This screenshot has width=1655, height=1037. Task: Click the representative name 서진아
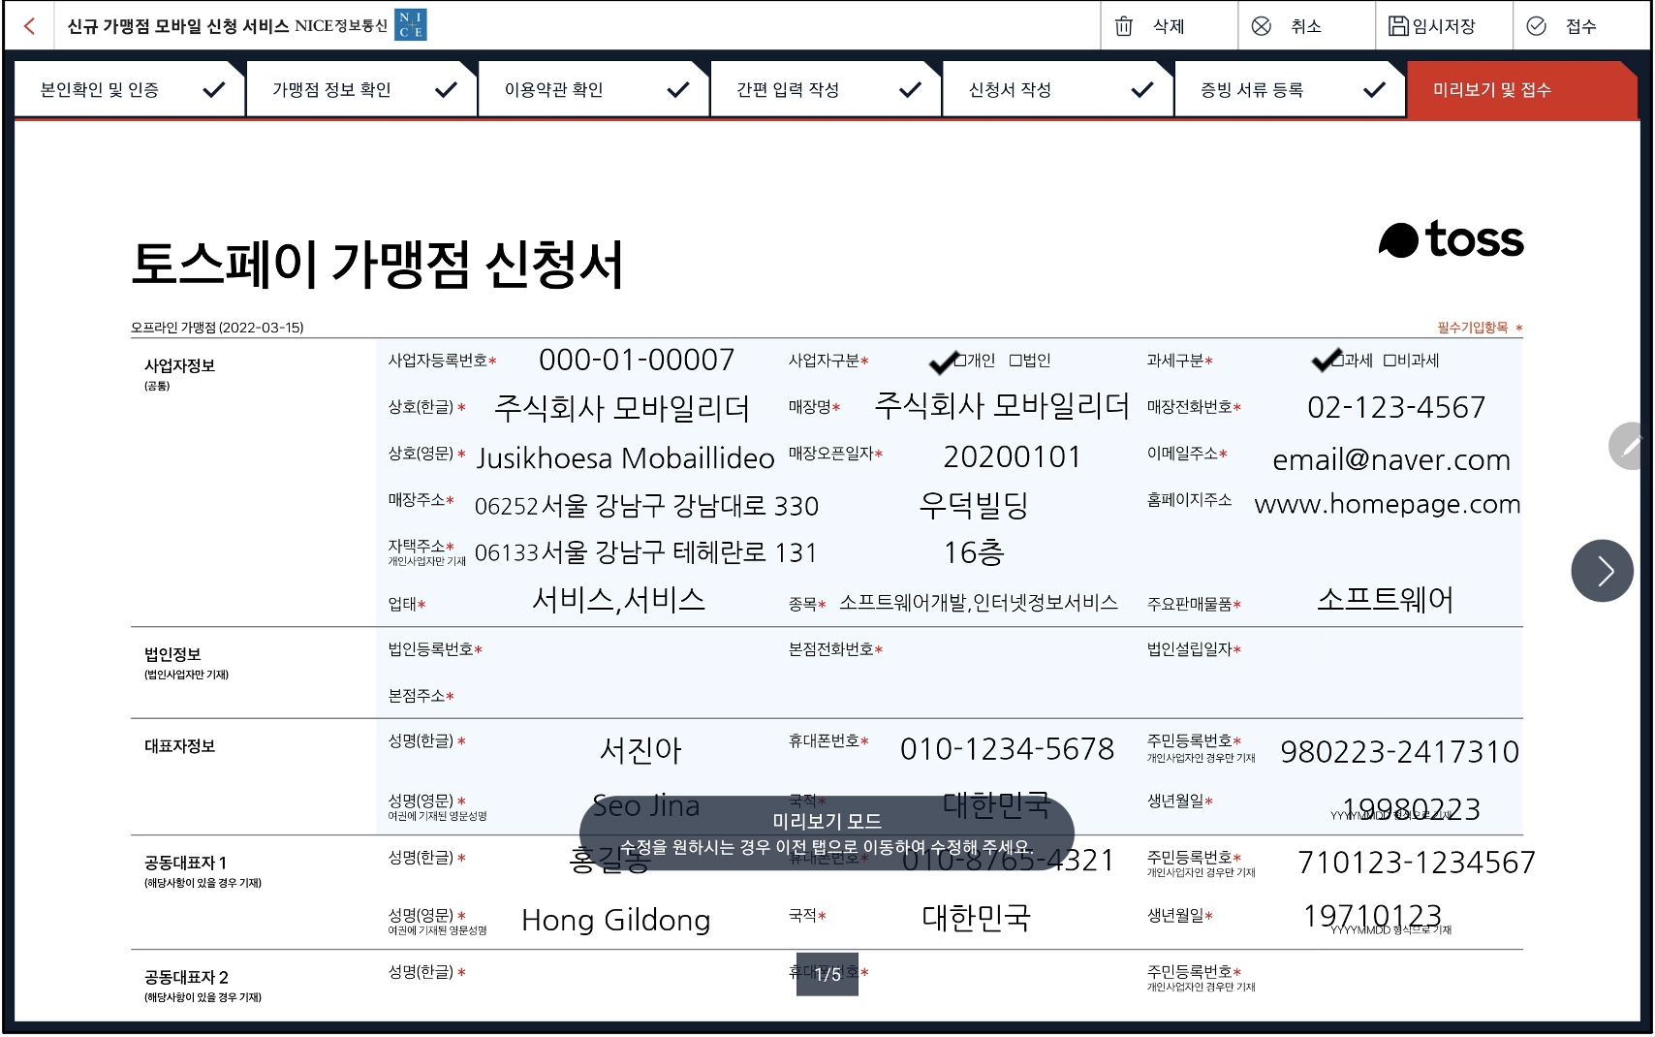(641, 749)
